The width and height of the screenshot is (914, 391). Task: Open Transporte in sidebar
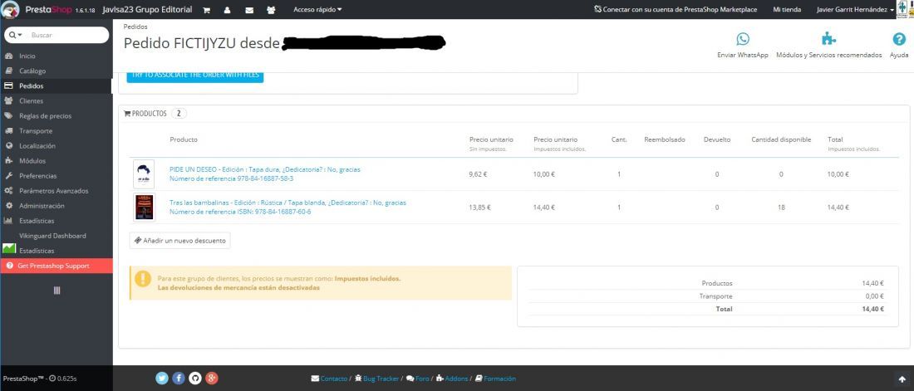pos(36,131)
